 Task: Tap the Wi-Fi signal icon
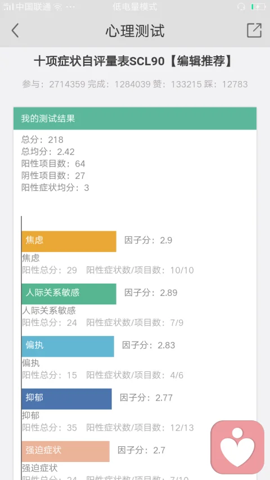pos(57,7)
